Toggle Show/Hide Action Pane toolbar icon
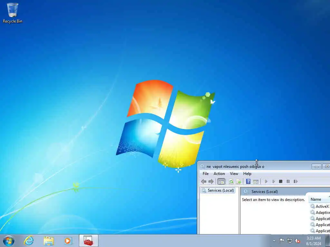 [256, 181]
